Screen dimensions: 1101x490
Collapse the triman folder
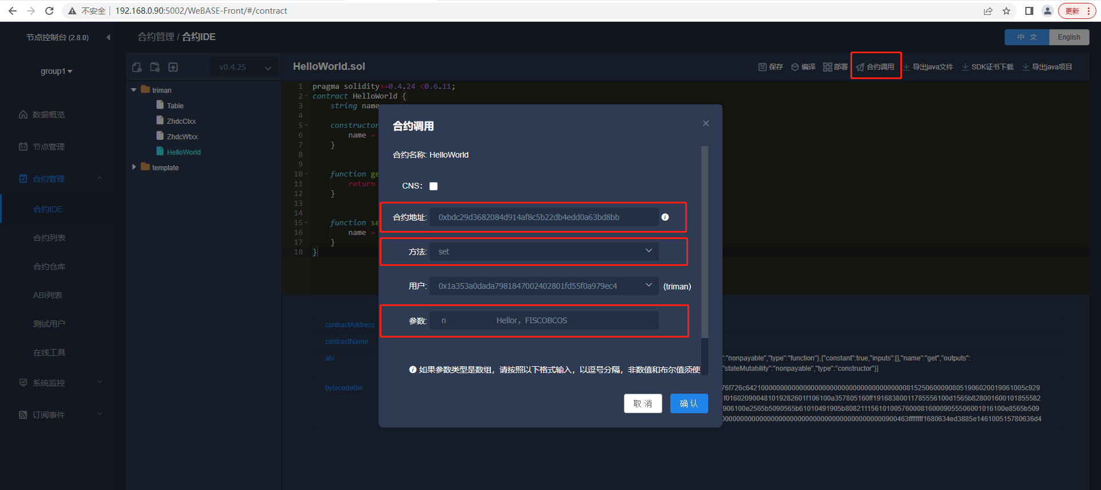pyautogui.click(x=134, y=90)
